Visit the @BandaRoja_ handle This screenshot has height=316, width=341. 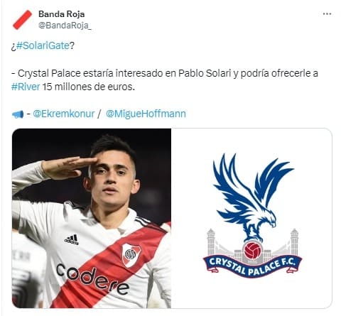pos(65,26)
